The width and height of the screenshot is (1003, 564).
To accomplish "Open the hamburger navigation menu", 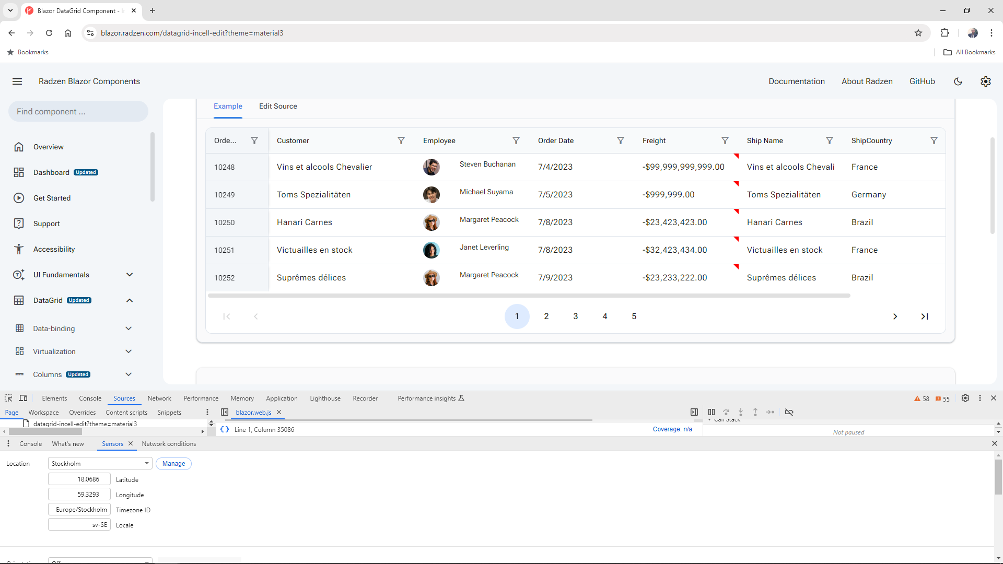I will click(x=17, y=81).
